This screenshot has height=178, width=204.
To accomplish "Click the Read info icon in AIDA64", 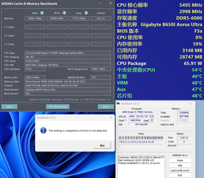I will 42,13.
